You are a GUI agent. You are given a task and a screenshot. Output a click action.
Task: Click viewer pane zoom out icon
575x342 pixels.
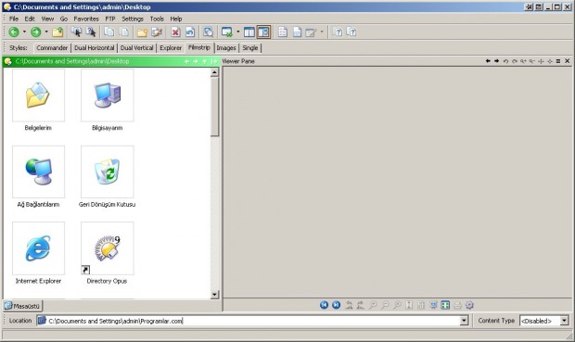[532, 61]
